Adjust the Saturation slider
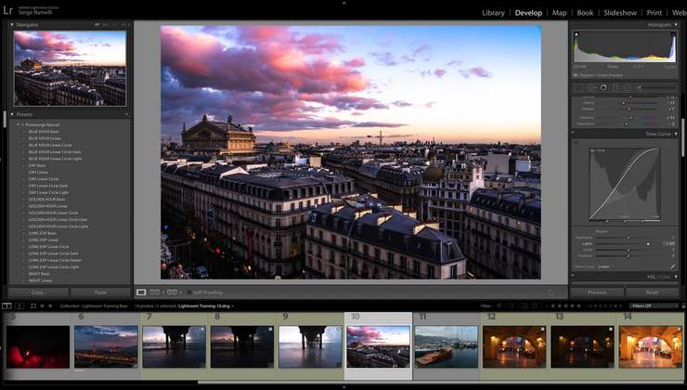The width and height of the screenshot is (687, 390). (x=627, y=124)
